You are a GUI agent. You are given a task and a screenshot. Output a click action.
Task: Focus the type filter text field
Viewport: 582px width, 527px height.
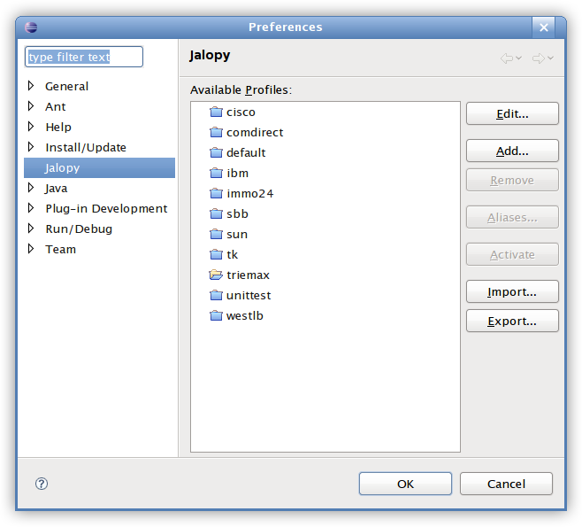[84, 57]
